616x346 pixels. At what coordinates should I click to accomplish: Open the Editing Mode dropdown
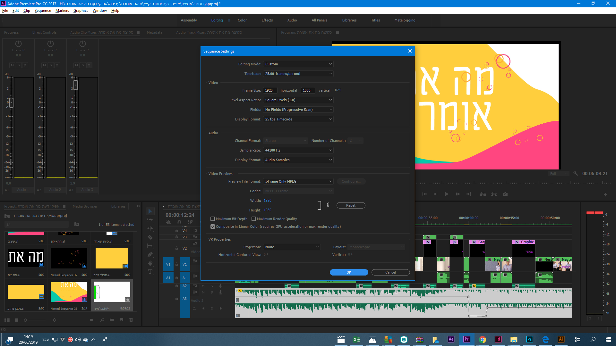(x=298, y=64)
